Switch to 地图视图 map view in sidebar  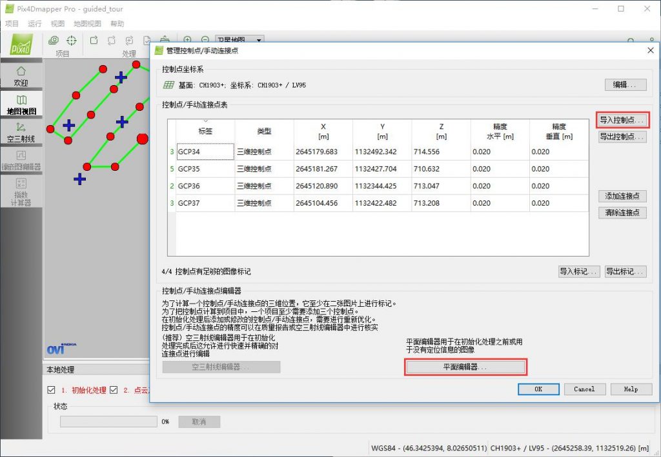(x=21, y=105)
